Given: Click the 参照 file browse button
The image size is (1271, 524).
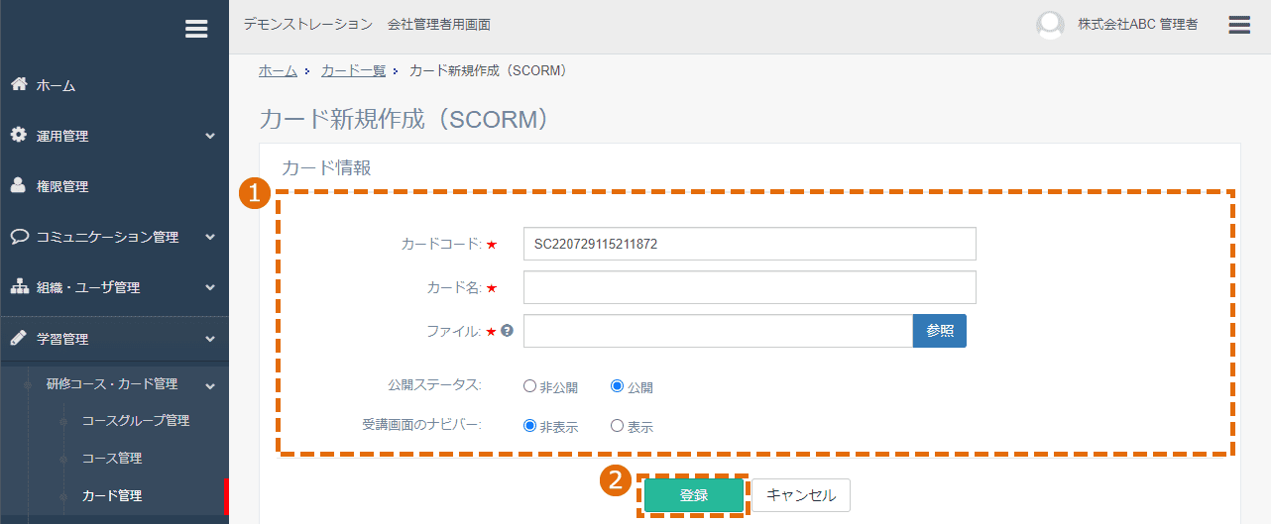Looking at the screenshot, I should point(940,331).
